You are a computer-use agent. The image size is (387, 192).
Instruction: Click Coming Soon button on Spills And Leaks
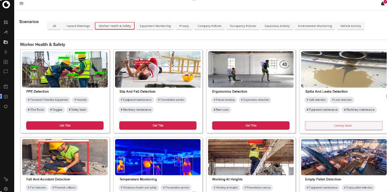point(343,125)
